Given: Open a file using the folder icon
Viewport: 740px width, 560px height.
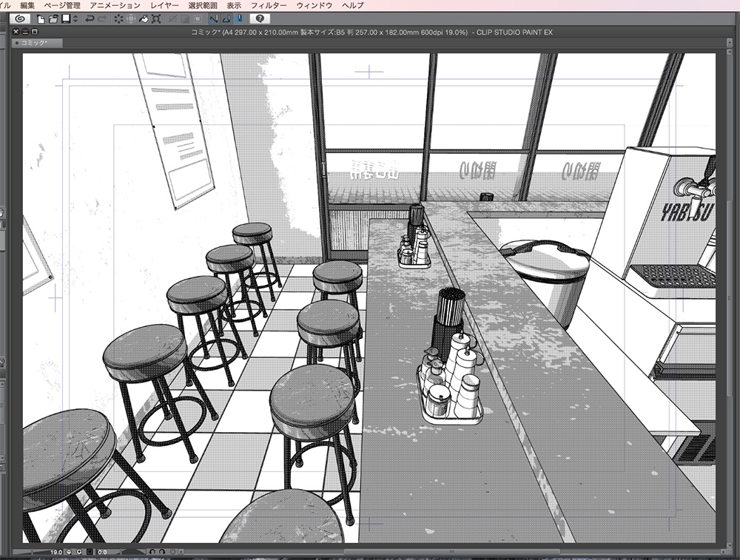Looking at the screenshot, I should click(x=53, y=18).
